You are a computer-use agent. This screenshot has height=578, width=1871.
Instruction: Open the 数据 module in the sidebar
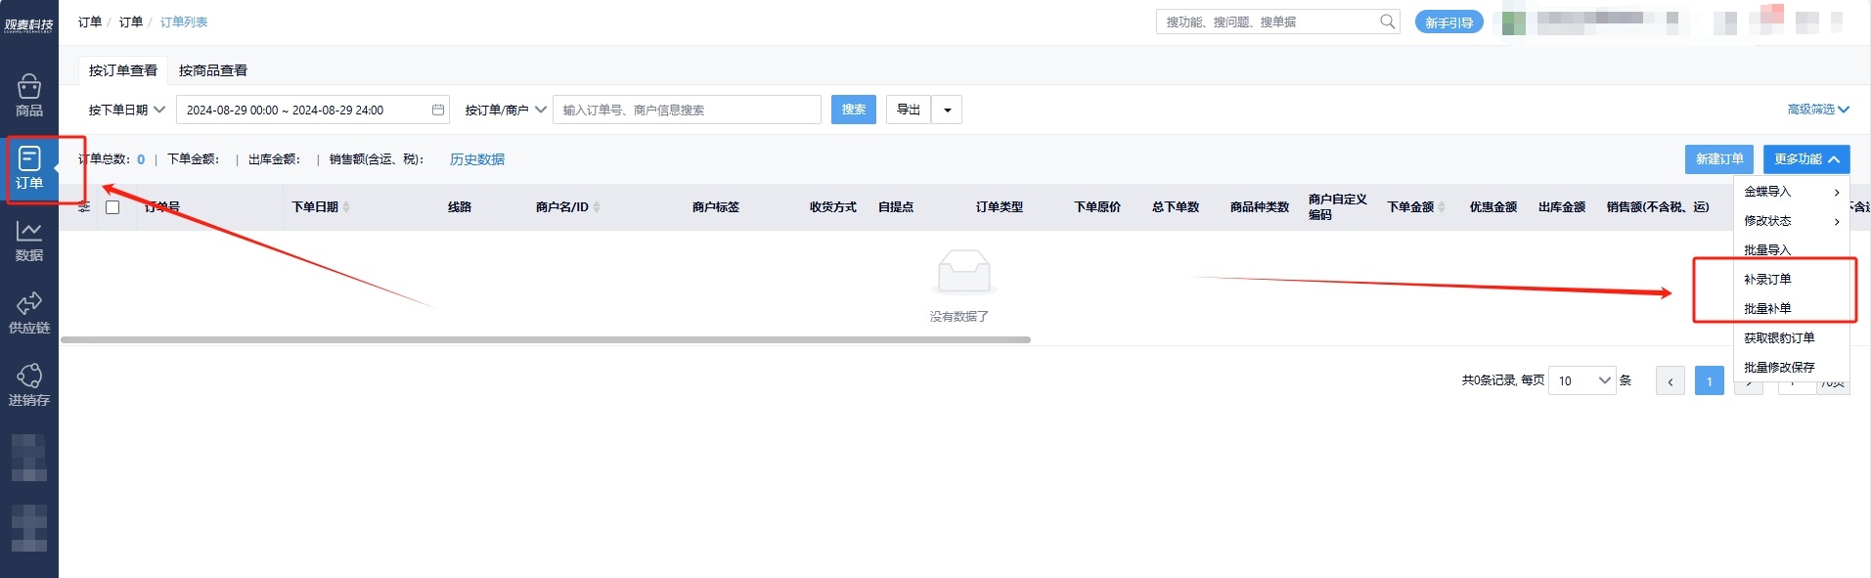29,241
